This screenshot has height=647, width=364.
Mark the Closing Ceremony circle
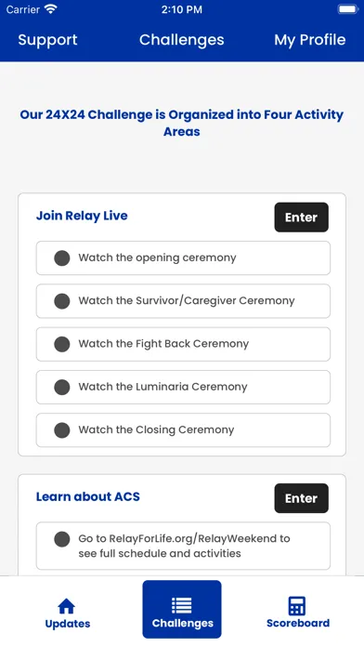coord(62,430)
